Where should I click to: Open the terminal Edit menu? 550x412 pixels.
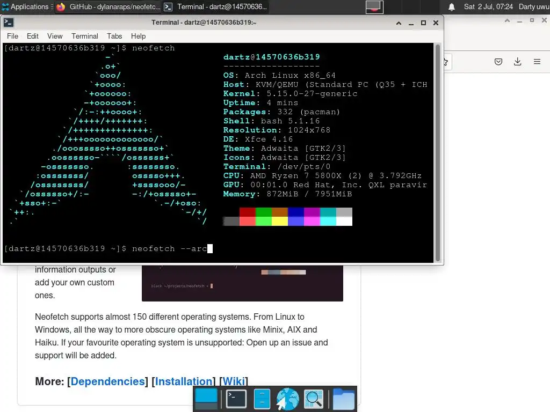click(33, 36)
